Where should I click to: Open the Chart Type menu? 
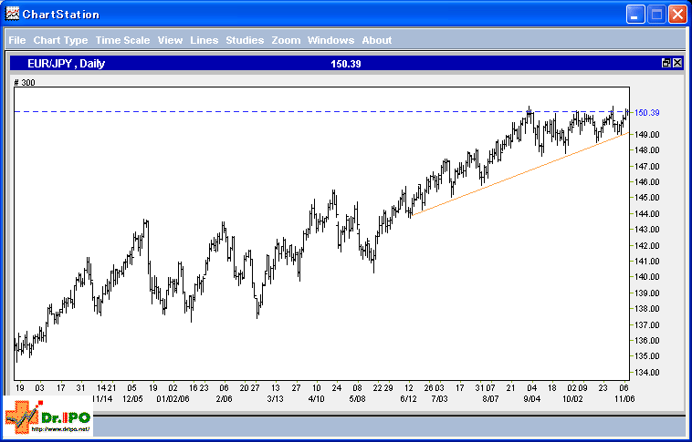pyautogui.click(x=60, y=40)
